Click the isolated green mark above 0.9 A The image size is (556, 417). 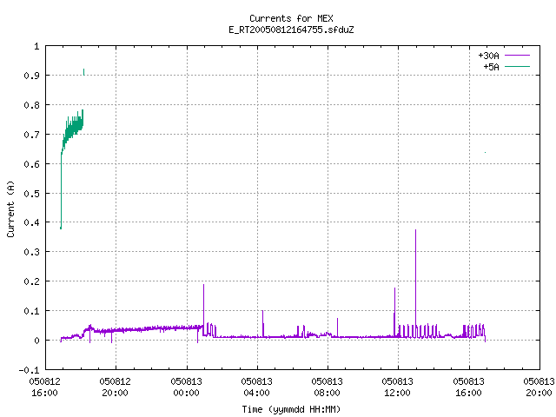(x=83, y=72)
